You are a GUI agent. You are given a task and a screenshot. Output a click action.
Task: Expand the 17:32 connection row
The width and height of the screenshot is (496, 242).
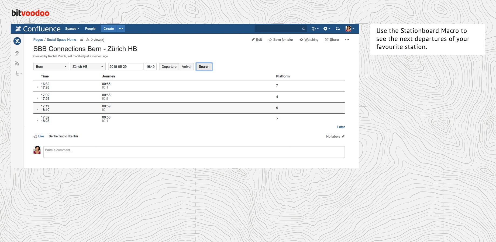pos(37,120)
